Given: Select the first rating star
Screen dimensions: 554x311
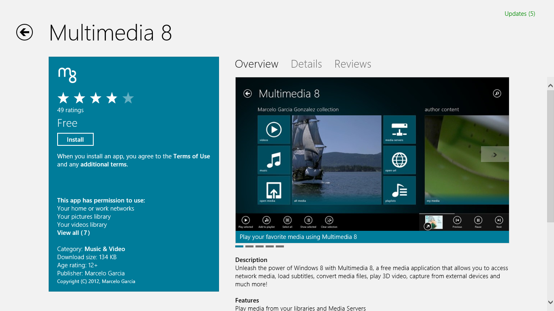Looking at the screenshot, I should (63, 98).
